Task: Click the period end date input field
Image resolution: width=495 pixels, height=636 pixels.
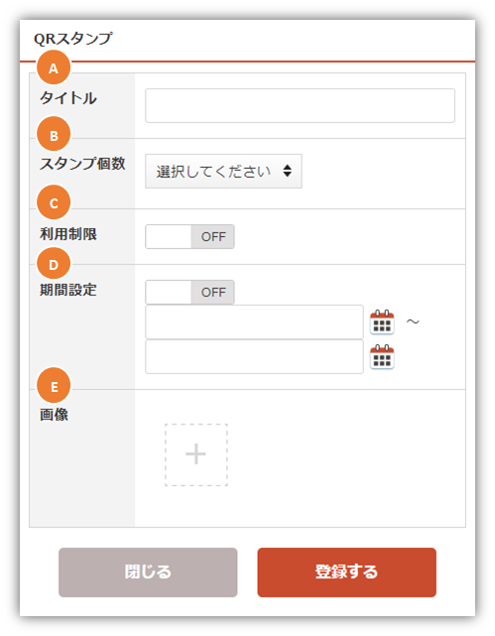Action: coord(254,357)
